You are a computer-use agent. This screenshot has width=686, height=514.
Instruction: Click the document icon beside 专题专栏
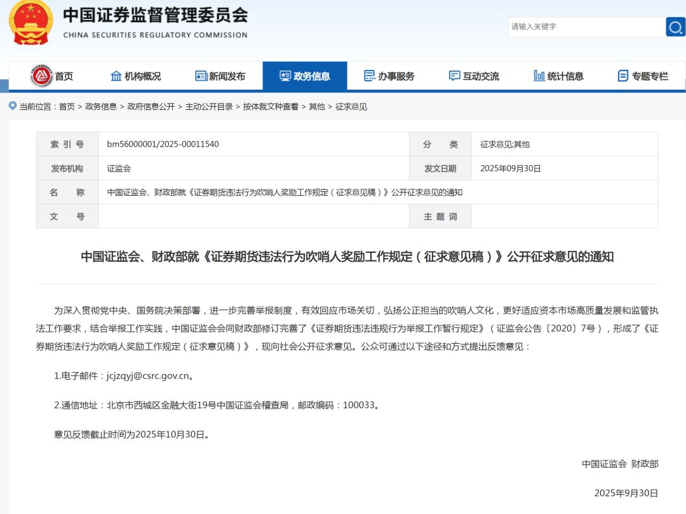[623, 76]
